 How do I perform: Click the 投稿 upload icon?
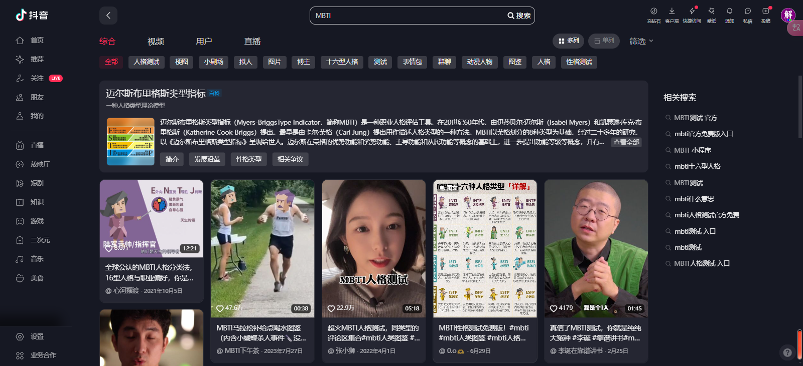point(765,15)
